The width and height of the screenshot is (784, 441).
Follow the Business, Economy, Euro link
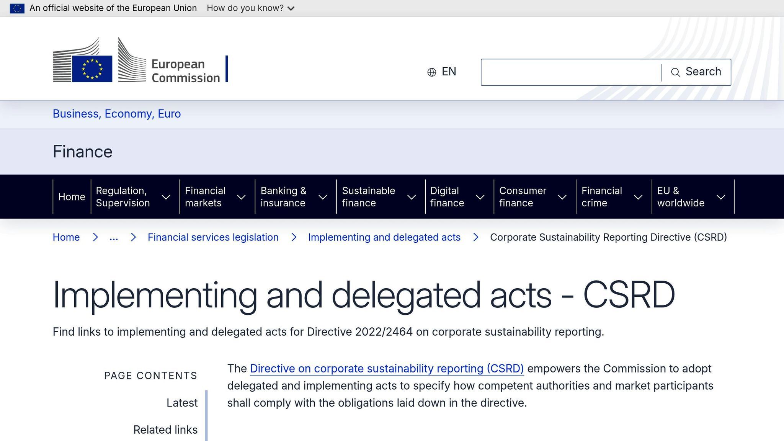coord(116,113)
